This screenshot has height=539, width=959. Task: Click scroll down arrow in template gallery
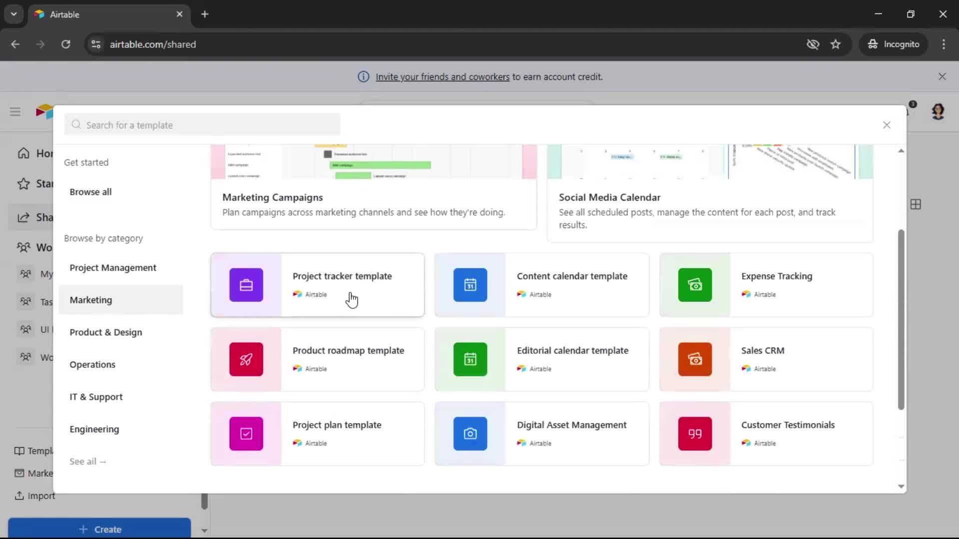click(901, 487)
